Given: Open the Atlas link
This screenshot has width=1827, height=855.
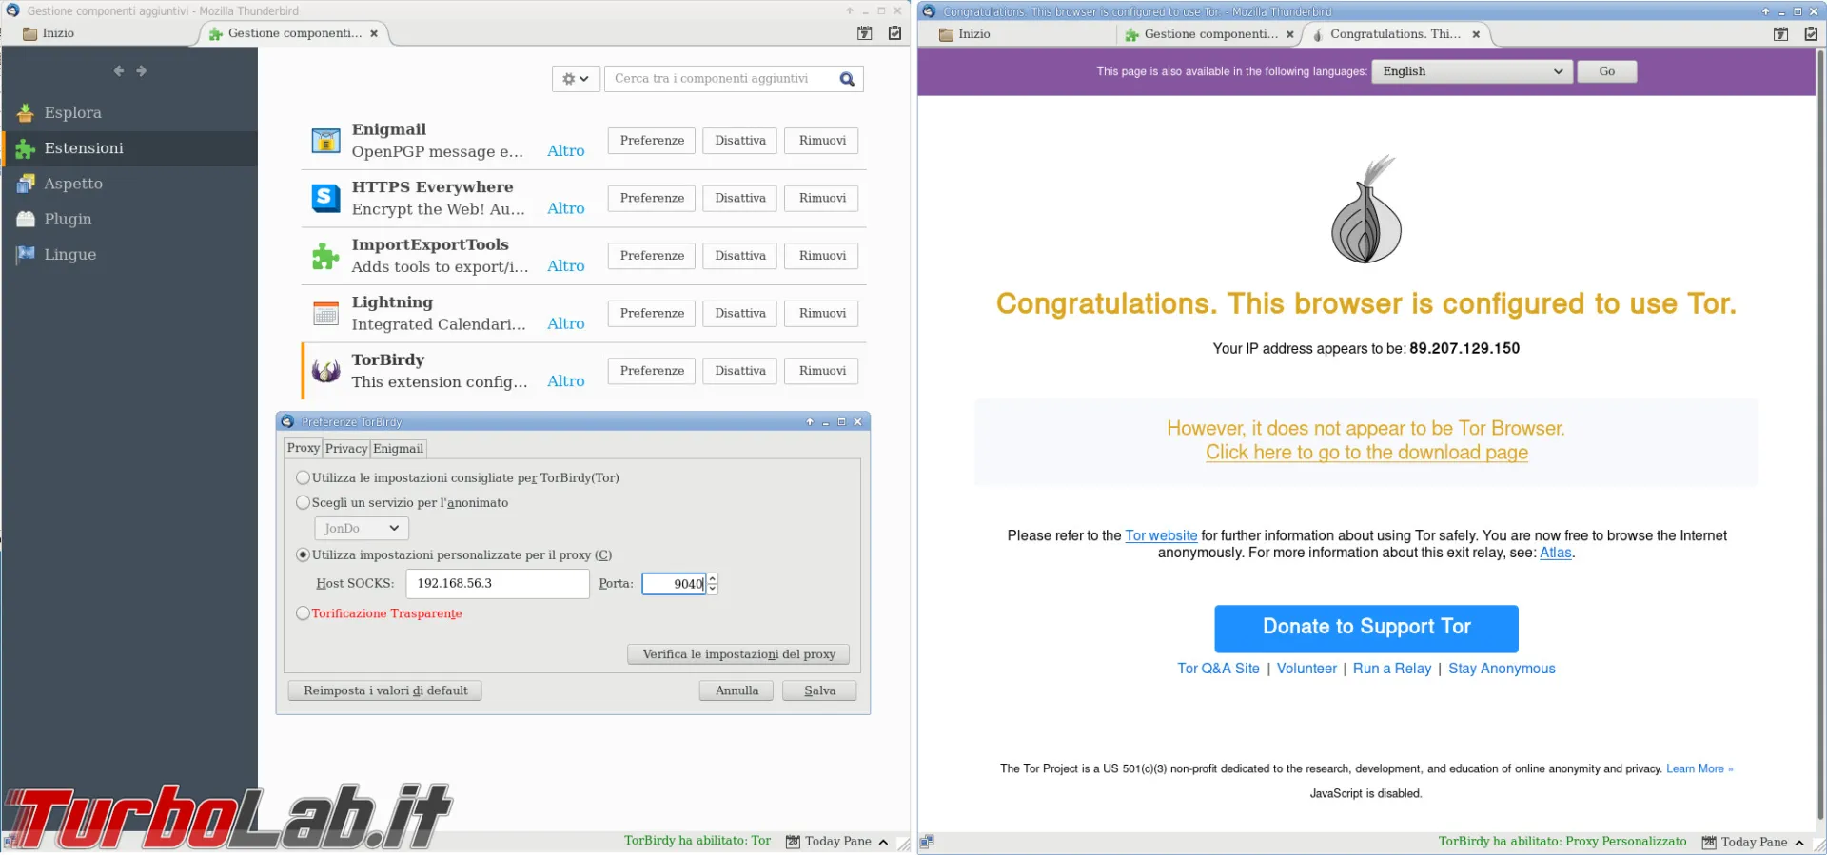Looking at the screenshot, I should point(1556,554).
